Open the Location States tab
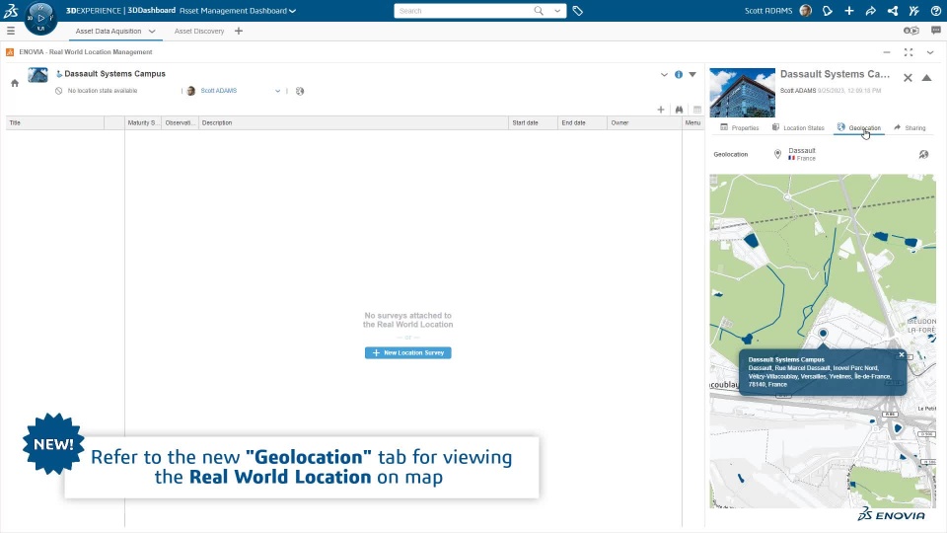 (798, 127)
